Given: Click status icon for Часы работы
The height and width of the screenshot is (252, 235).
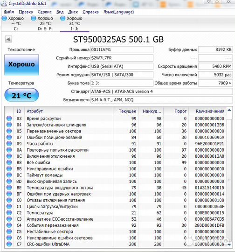Looking at the screenshot, I should click(x=9, y=144).
